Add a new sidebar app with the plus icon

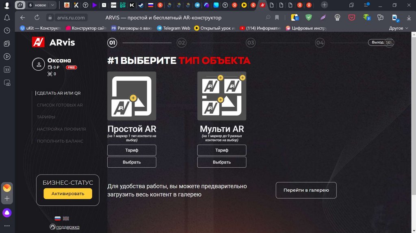coord(7,198)
